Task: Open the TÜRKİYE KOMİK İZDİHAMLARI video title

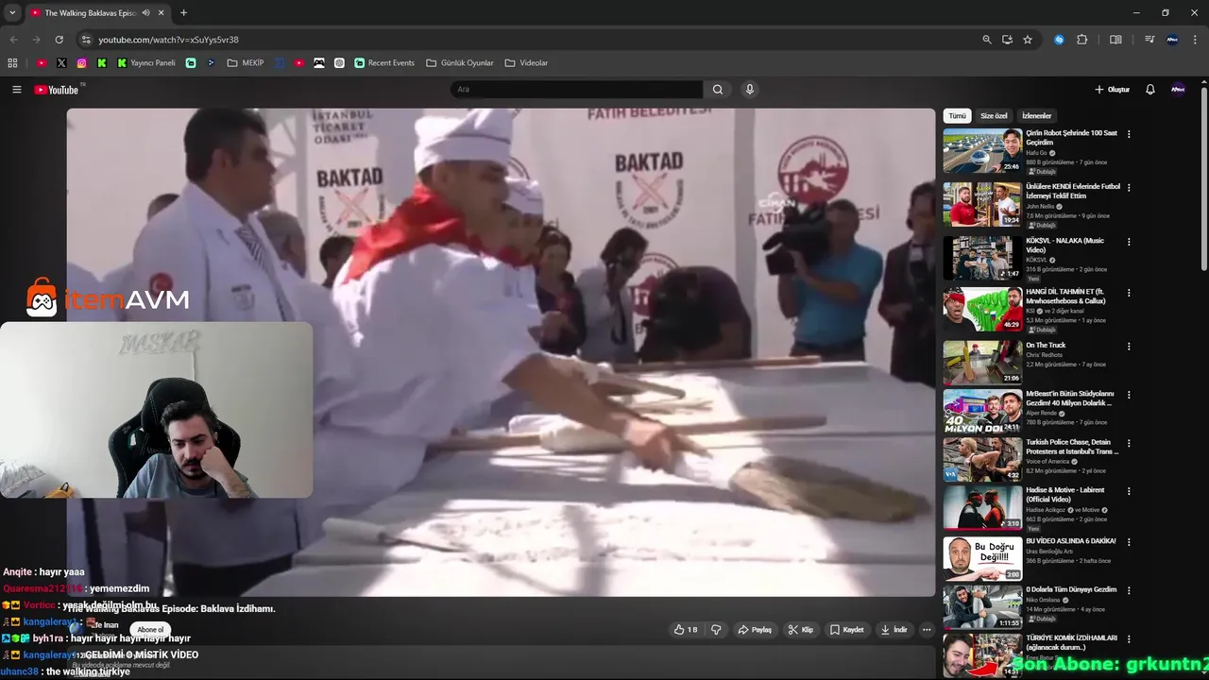Action: (1072, 642)
